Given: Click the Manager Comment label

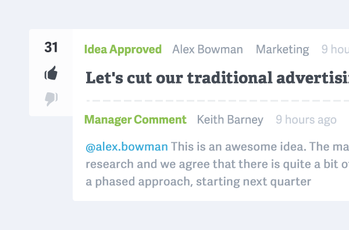Looking at the screenshot, I should coord(136,120).
